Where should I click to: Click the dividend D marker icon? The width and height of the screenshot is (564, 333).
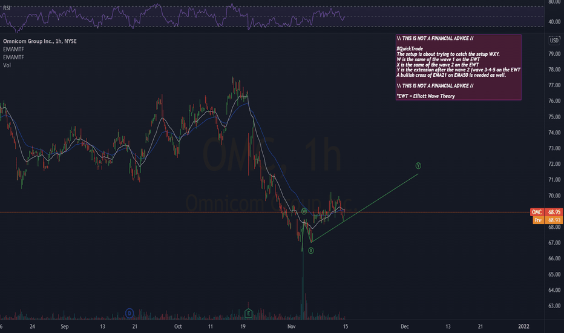[x=130, y=313]
